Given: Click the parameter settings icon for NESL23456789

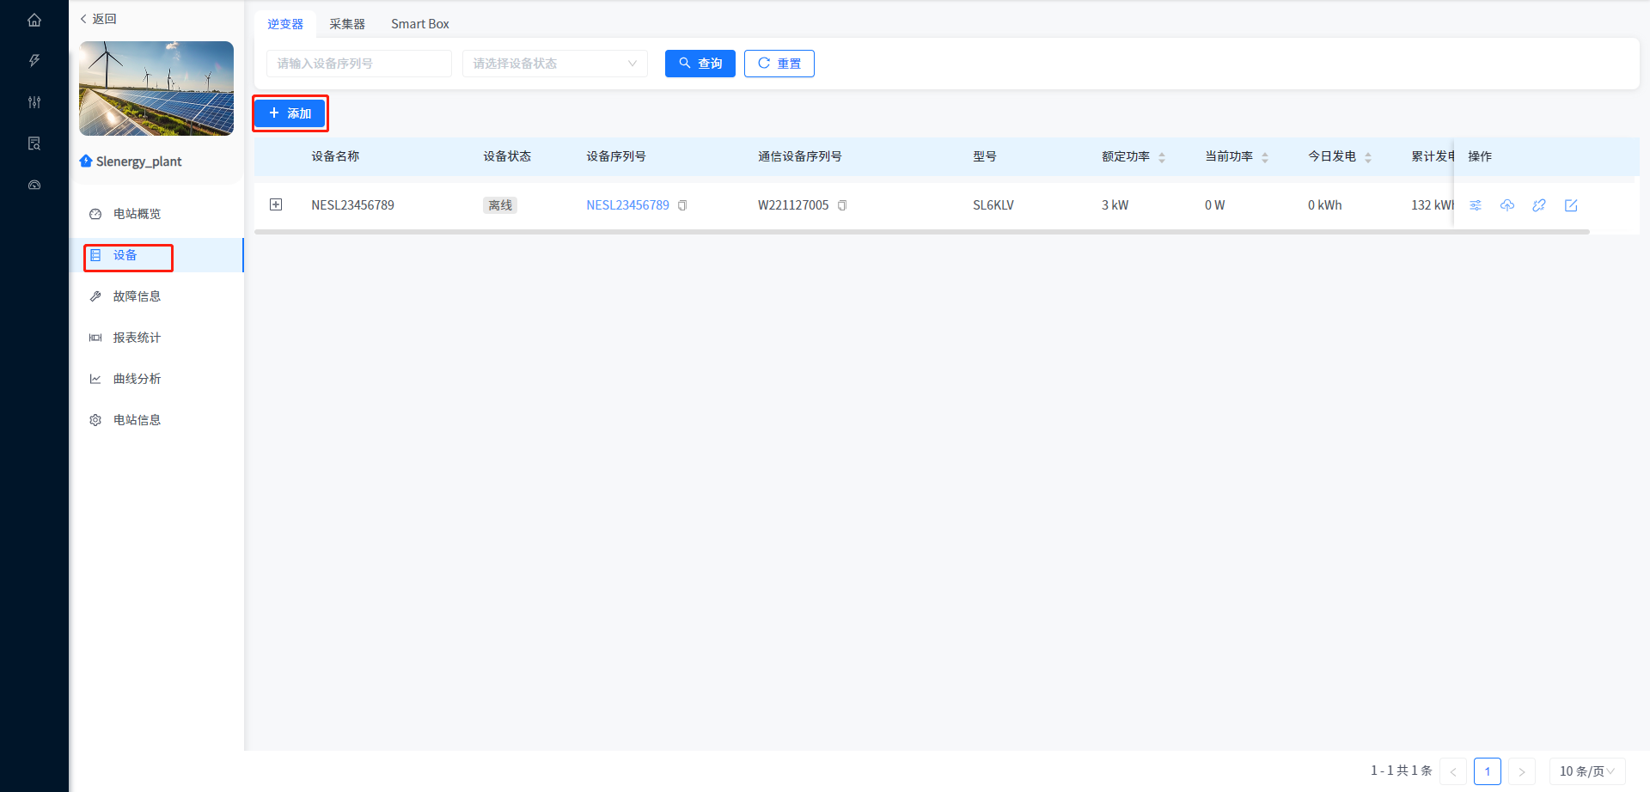Looking at the screenshot, I should 1476,205.
